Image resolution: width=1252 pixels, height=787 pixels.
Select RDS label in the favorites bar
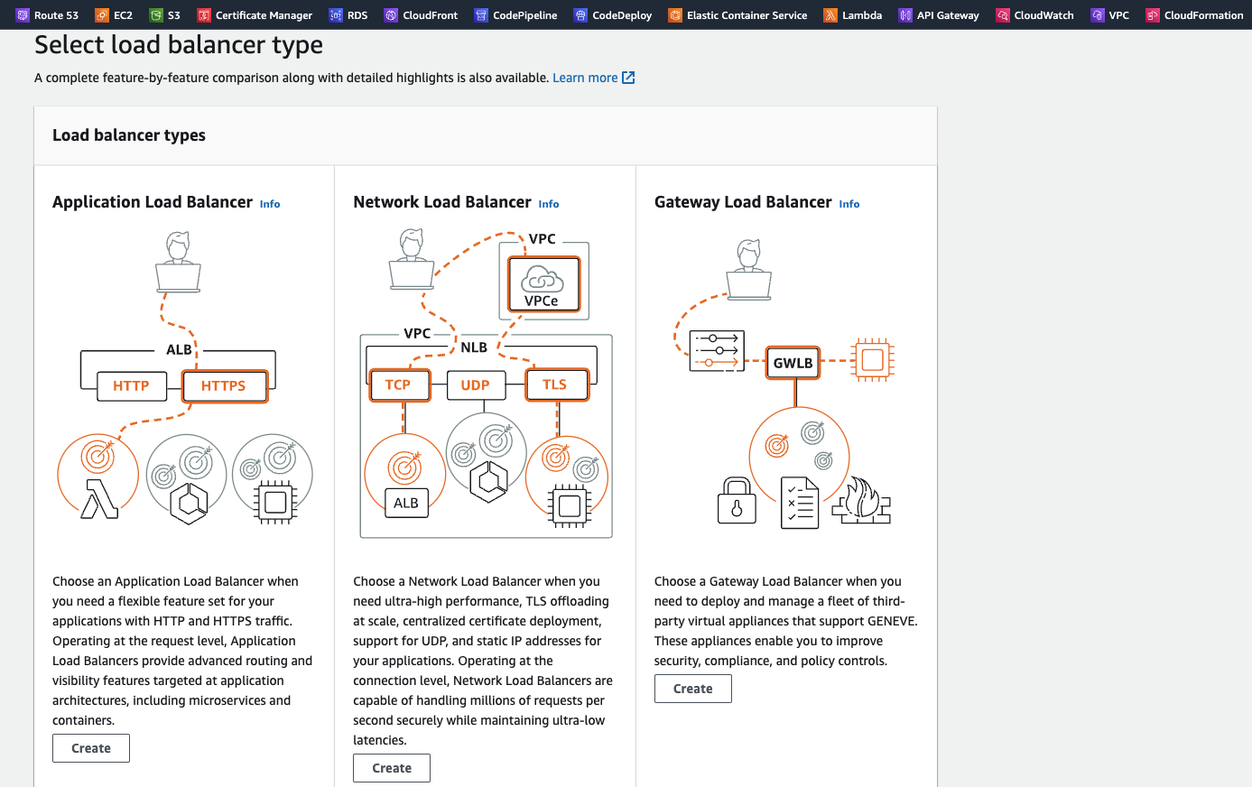357,15
